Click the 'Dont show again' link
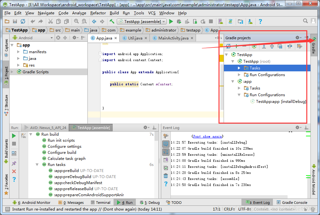The image size is (320, 215). click(207, 136)
